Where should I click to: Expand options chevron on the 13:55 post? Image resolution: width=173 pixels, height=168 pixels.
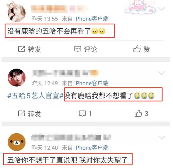(161, 8)
